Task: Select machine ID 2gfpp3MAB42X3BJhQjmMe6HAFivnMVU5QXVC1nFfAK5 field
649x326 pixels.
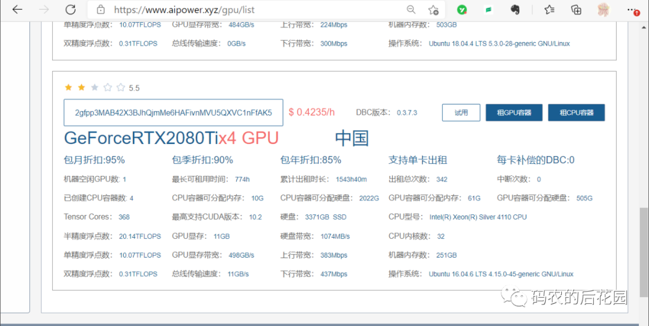Action: pos(174,112)
